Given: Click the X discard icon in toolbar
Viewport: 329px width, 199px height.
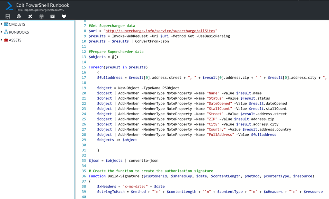Looking at the screenshot, I should pos(30,16).
